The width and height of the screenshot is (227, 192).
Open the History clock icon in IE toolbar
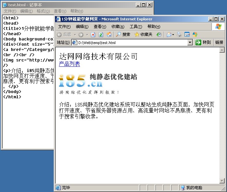click(159, 35)
